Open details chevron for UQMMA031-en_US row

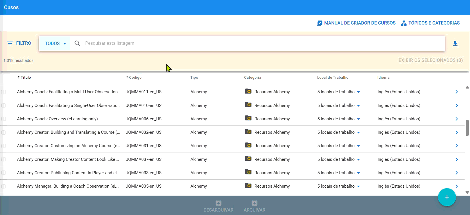click(457, 146)
